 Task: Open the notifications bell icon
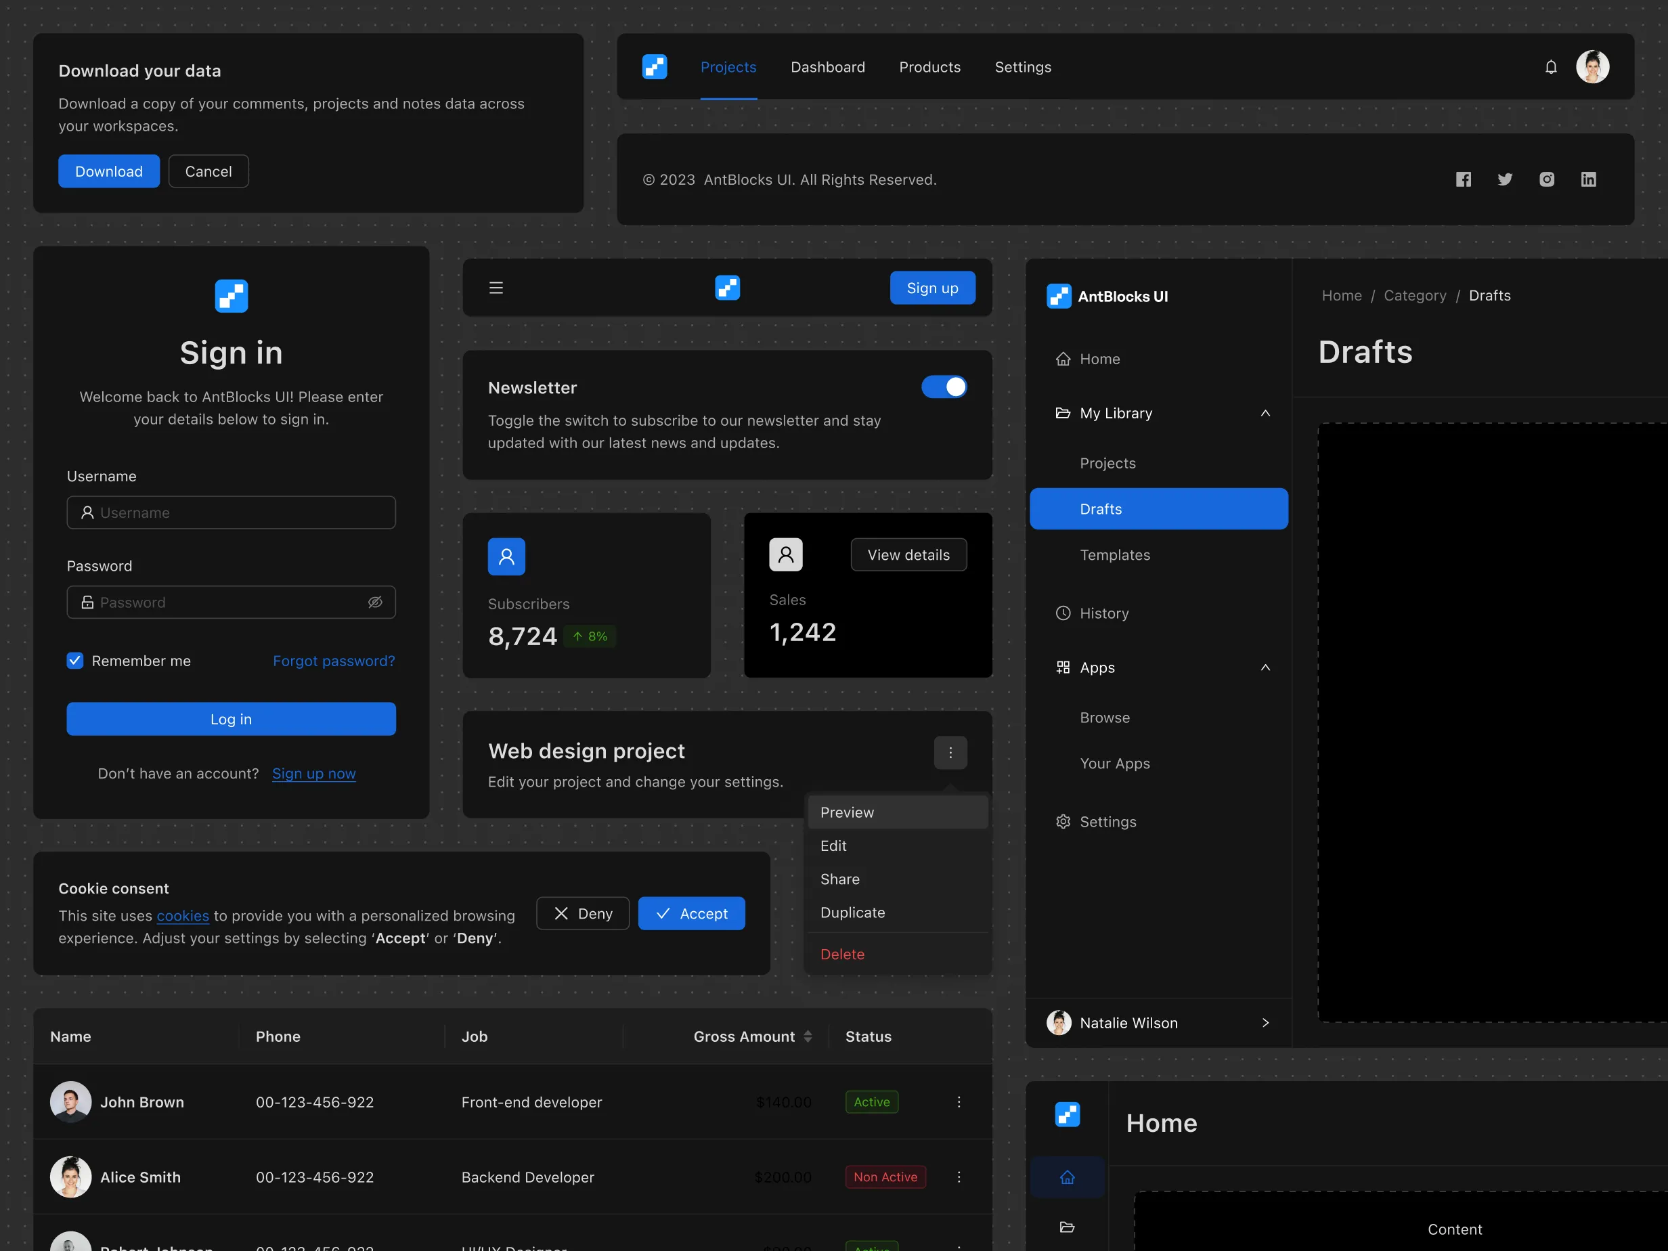click(1550, 66)
